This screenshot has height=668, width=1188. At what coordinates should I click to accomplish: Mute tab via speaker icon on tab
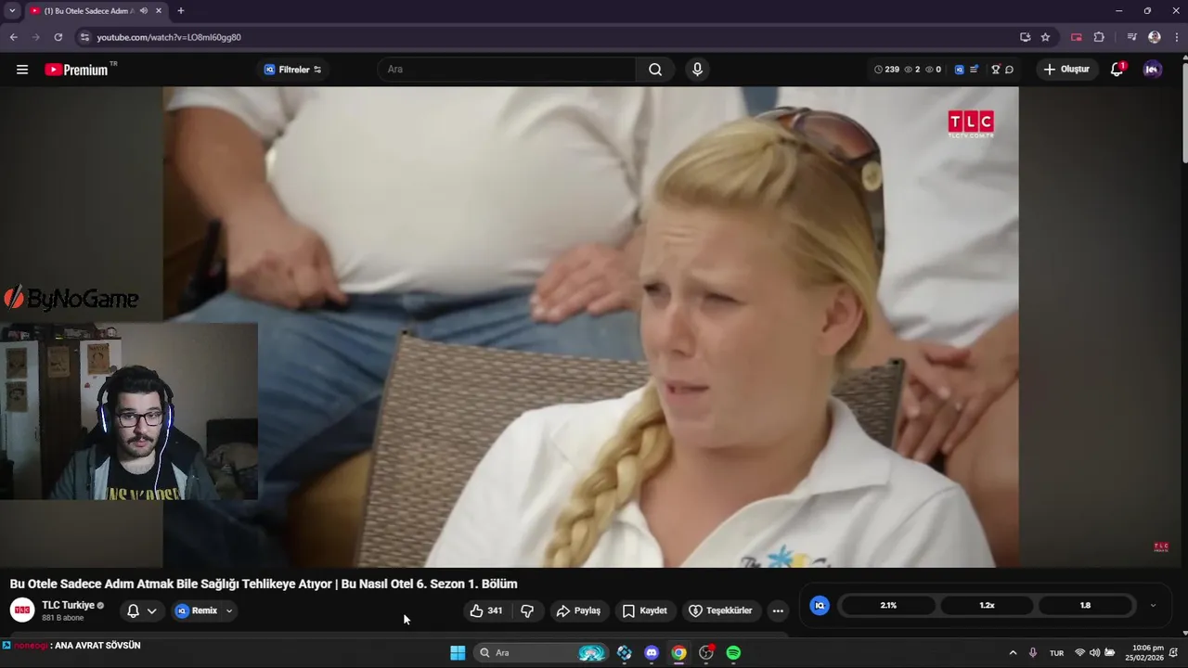[x=144, y=11]
